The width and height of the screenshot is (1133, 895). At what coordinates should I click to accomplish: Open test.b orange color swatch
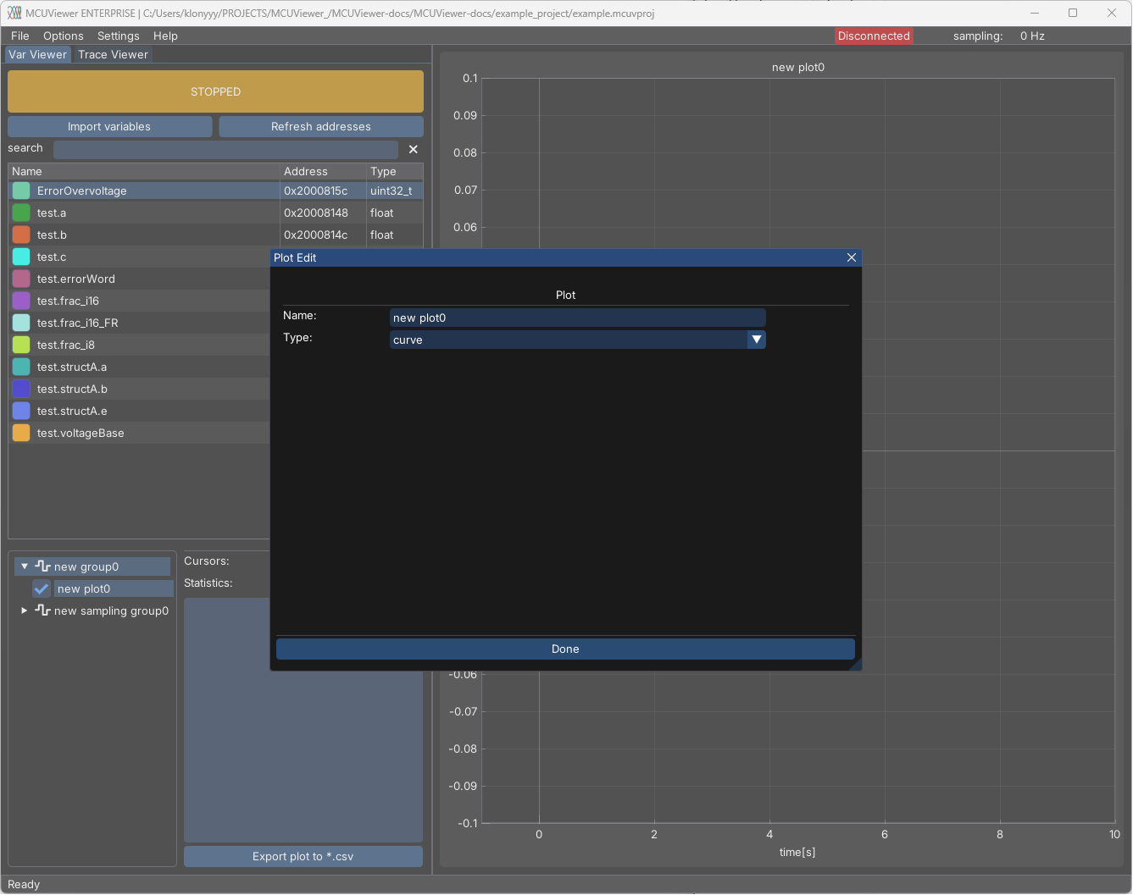21,235
